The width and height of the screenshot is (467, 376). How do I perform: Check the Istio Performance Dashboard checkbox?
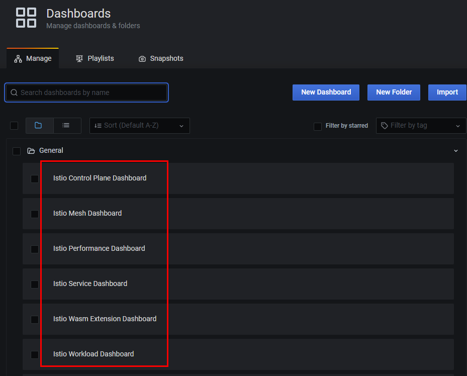tap(35, 249)
